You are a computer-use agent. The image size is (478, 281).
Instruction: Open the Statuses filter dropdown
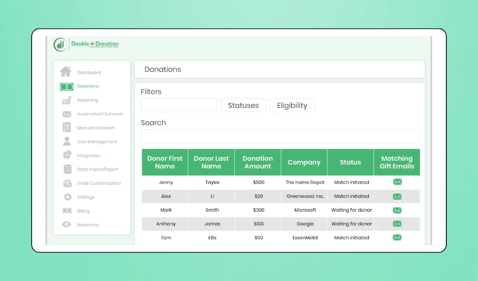(x=243, y=105)
